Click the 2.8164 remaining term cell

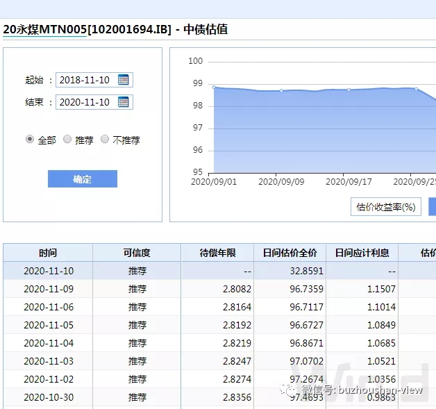click(x=217, y=307)
